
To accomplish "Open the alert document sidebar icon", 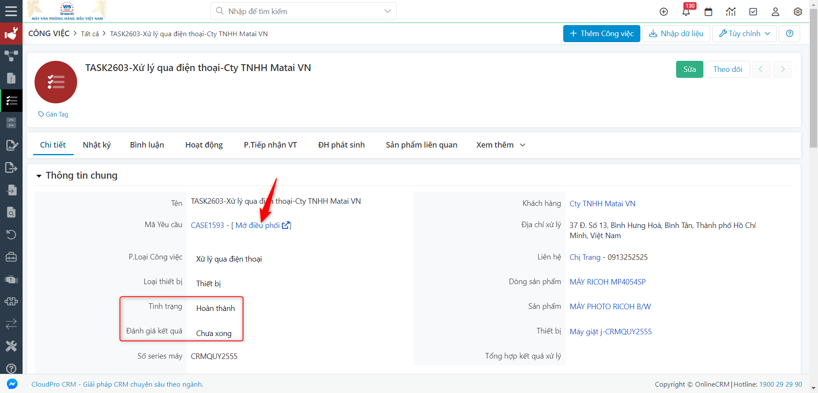I will (11, 78).
